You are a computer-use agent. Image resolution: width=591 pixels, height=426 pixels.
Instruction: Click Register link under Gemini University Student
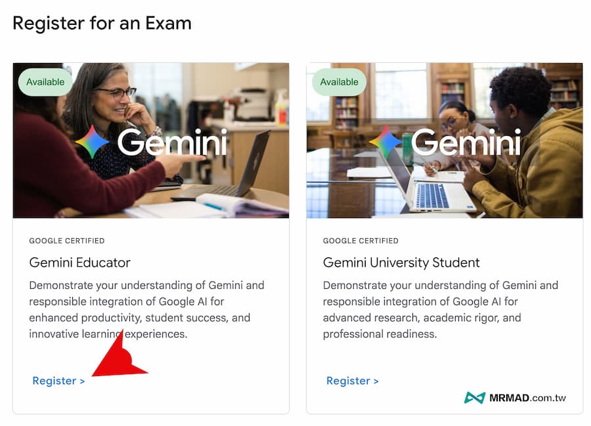coord(352,381)
